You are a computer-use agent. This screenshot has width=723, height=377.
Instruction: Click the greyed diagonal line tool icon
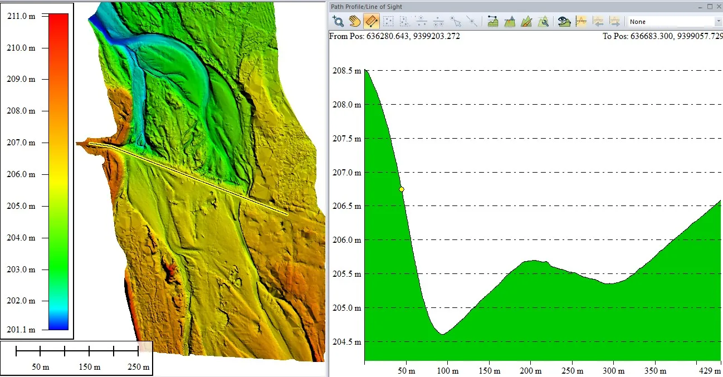[x=472, y=22]
